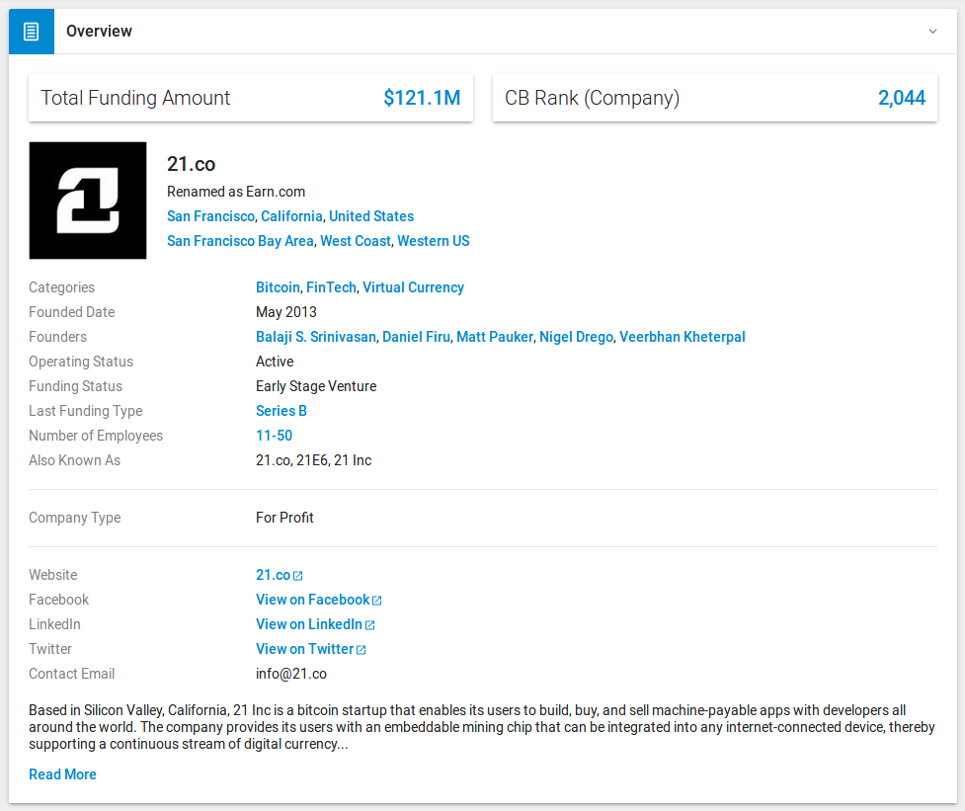
Task: Collapse the Overview section chevron
Action: coord(933,32)
